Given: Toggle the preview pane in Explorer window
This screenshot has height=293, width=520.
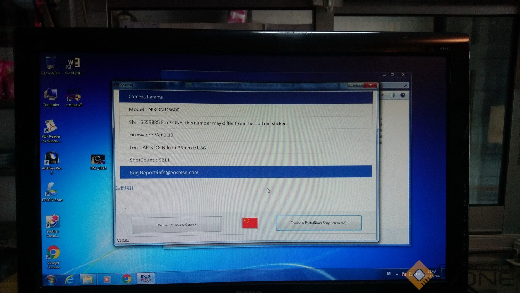Looking at the screenshot, I should [x=392, y=95].
